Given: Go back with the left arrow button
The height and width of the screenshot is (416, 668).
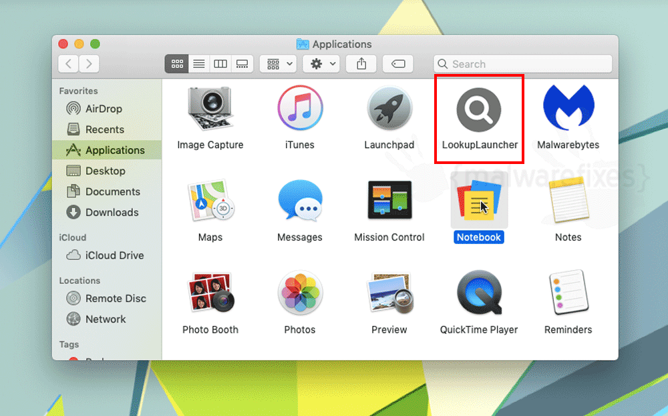Looking at the screenshot, I should pyautogui.click(x=68, y=64).
